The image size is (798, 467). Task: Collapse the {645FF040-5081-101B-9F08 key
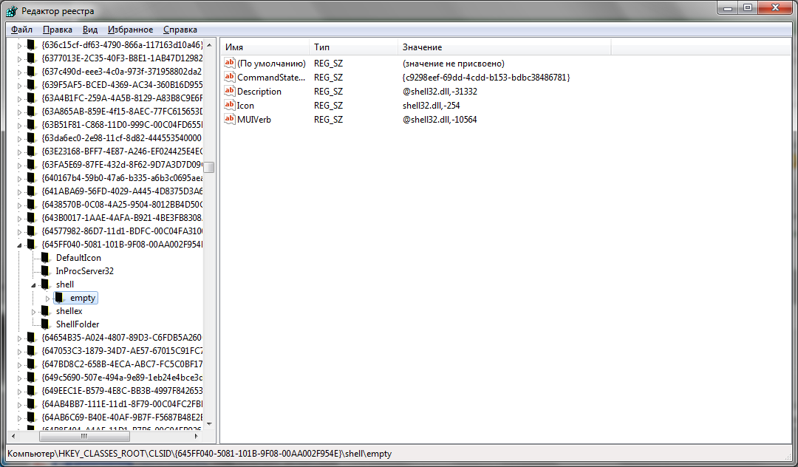tap(19, 245)
